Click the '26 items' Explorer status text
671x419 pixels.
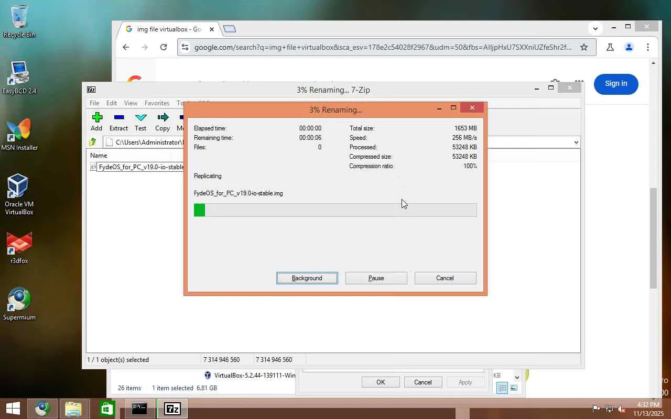click(x=129, y=388)
